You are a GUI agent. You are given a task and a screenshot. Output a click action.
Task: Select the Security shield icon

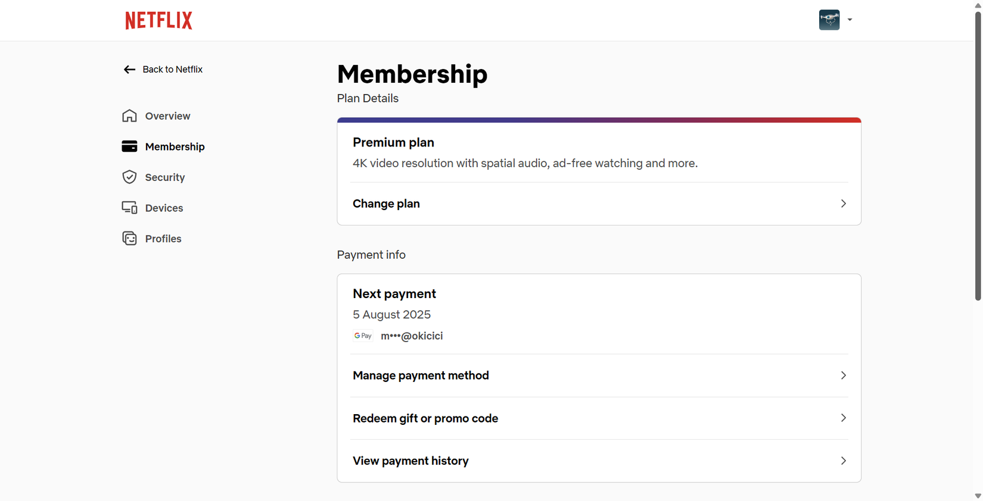[130, 177]
